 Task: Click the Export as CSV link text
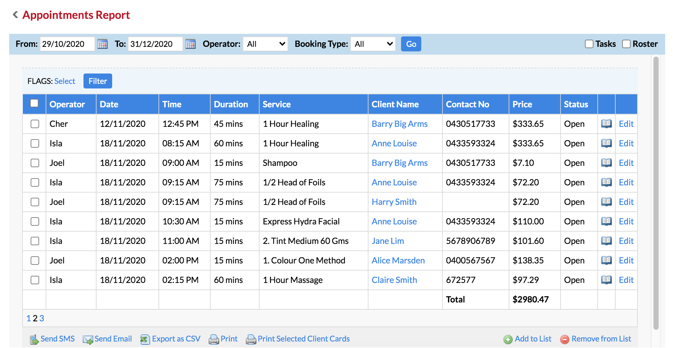[176, 339]
